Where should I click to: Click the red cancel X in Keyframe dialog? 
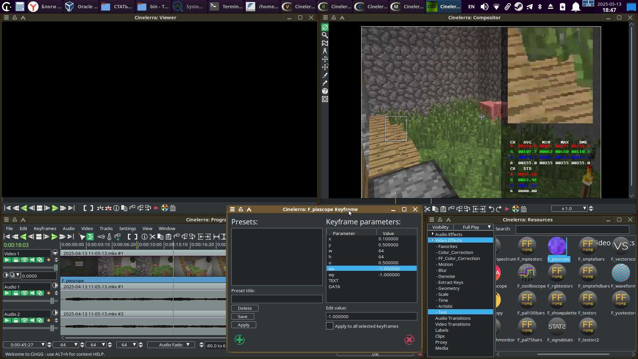pos(409,340)
